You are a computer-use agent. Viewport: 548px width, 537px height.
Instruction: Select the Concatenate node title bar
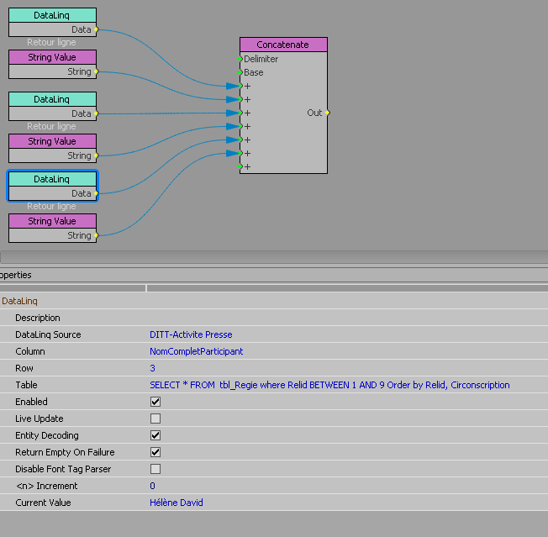(283, 45)
